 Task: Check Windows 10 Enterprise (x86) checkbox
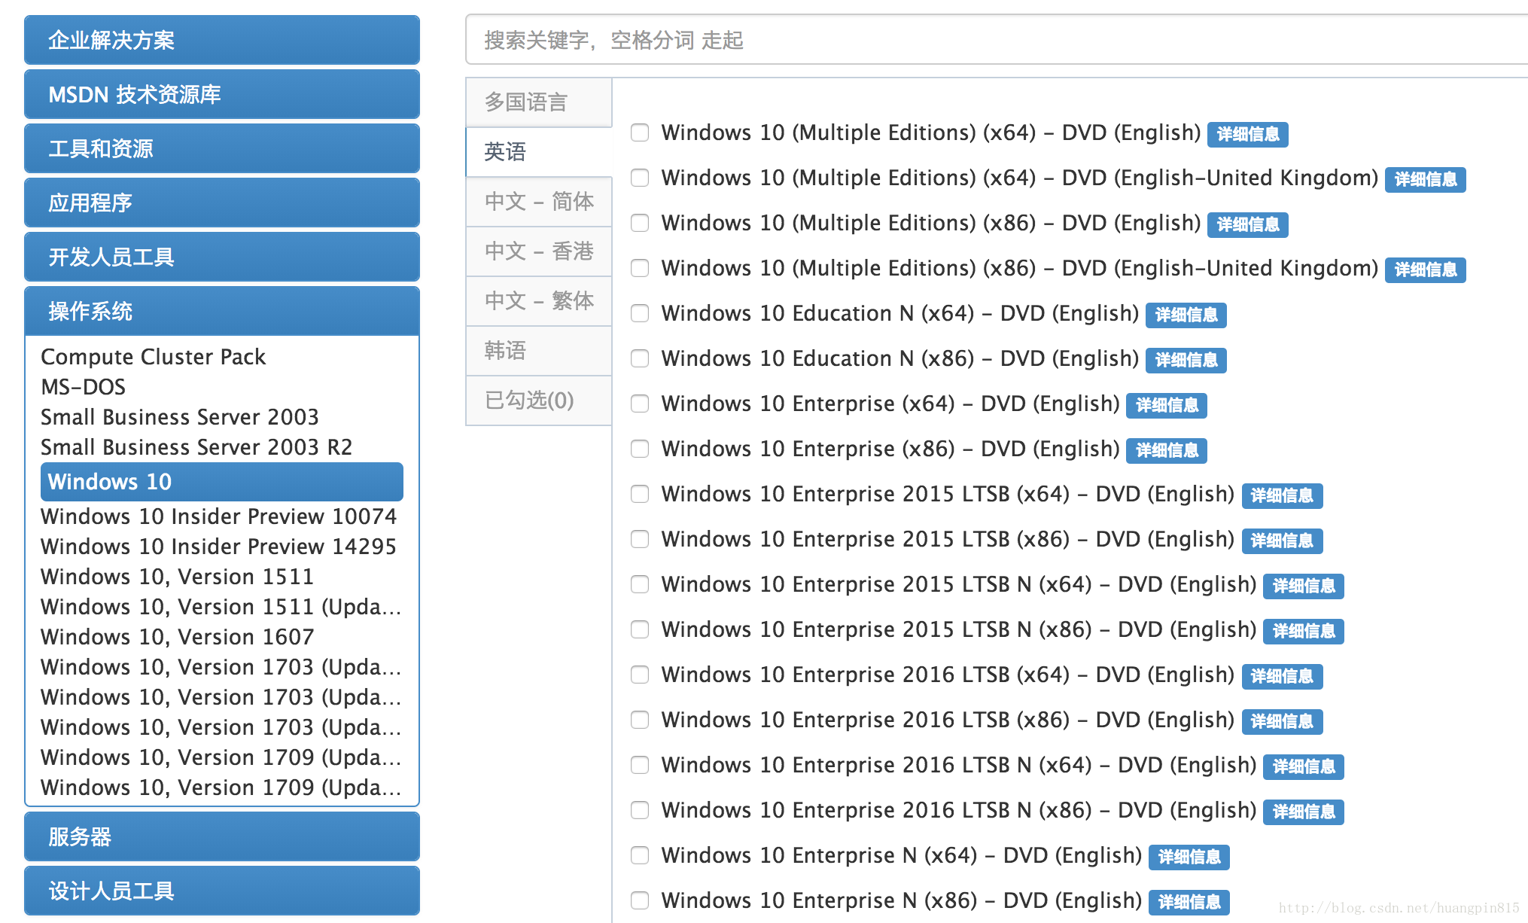pos(640,449)
